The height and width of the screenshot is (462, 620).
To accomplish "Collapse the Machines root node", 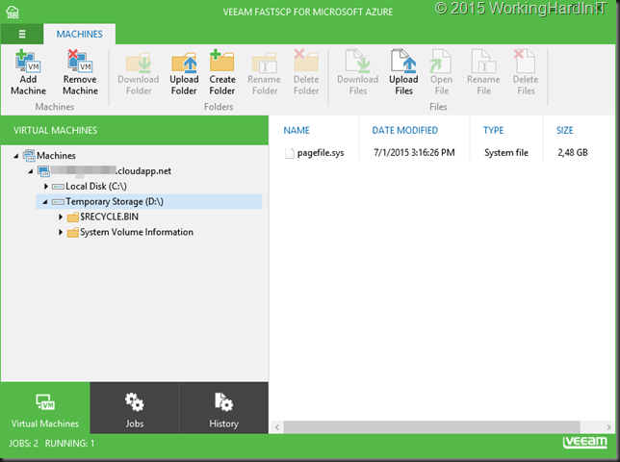I will coord(15,156).
